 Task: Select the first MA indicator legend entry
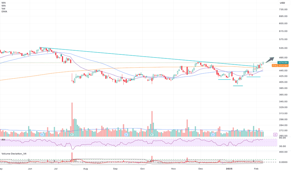(x=3, y=3)
